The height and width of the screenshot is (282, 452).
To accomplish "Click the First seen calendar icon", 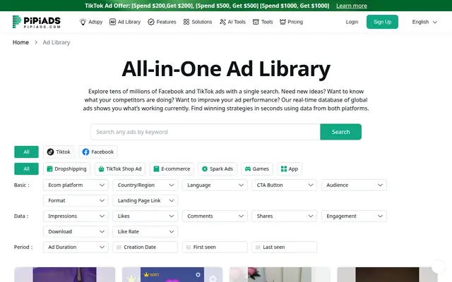I will coord(189,247).
